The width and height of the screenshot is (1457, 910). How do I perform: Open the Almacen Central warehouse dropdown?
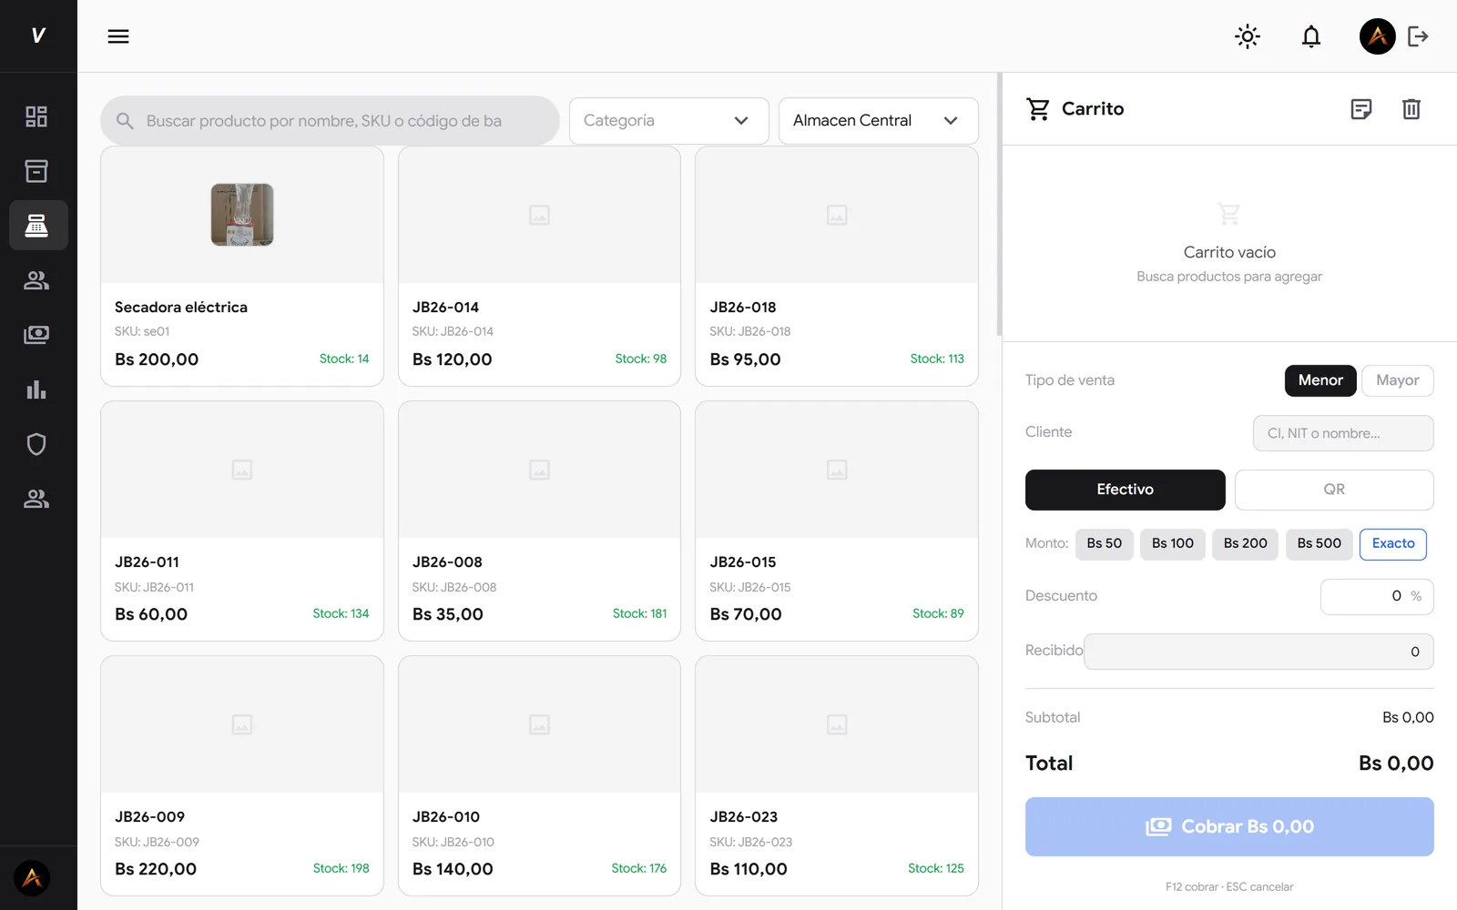tap(878, 121)
